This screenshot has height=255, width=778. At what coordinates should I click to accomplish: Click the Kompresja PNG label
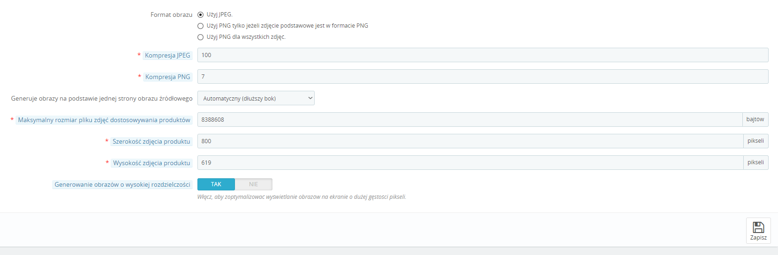(x=167, y=77)
